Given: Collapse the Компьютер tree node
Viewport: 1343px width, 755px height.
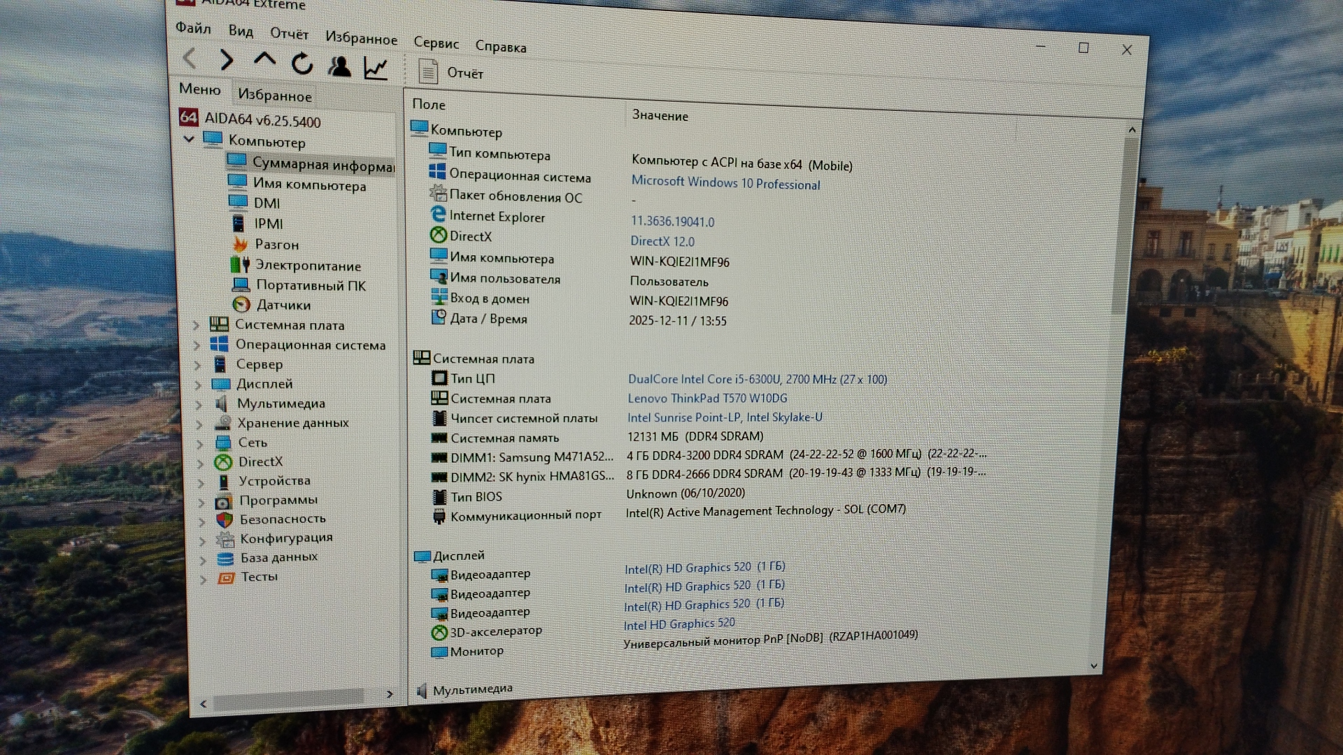Looking at the screenshot, I should point(189,139).
